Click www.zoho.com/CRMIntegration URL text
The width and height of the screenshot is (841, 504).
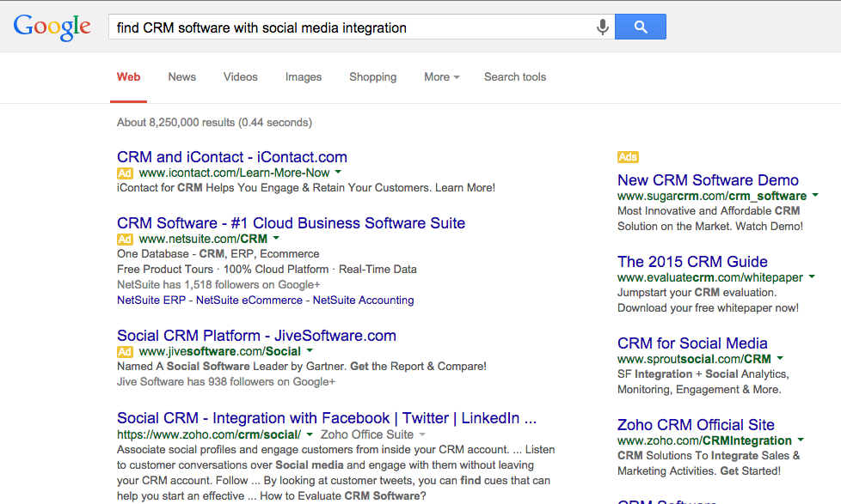(704, 440)
